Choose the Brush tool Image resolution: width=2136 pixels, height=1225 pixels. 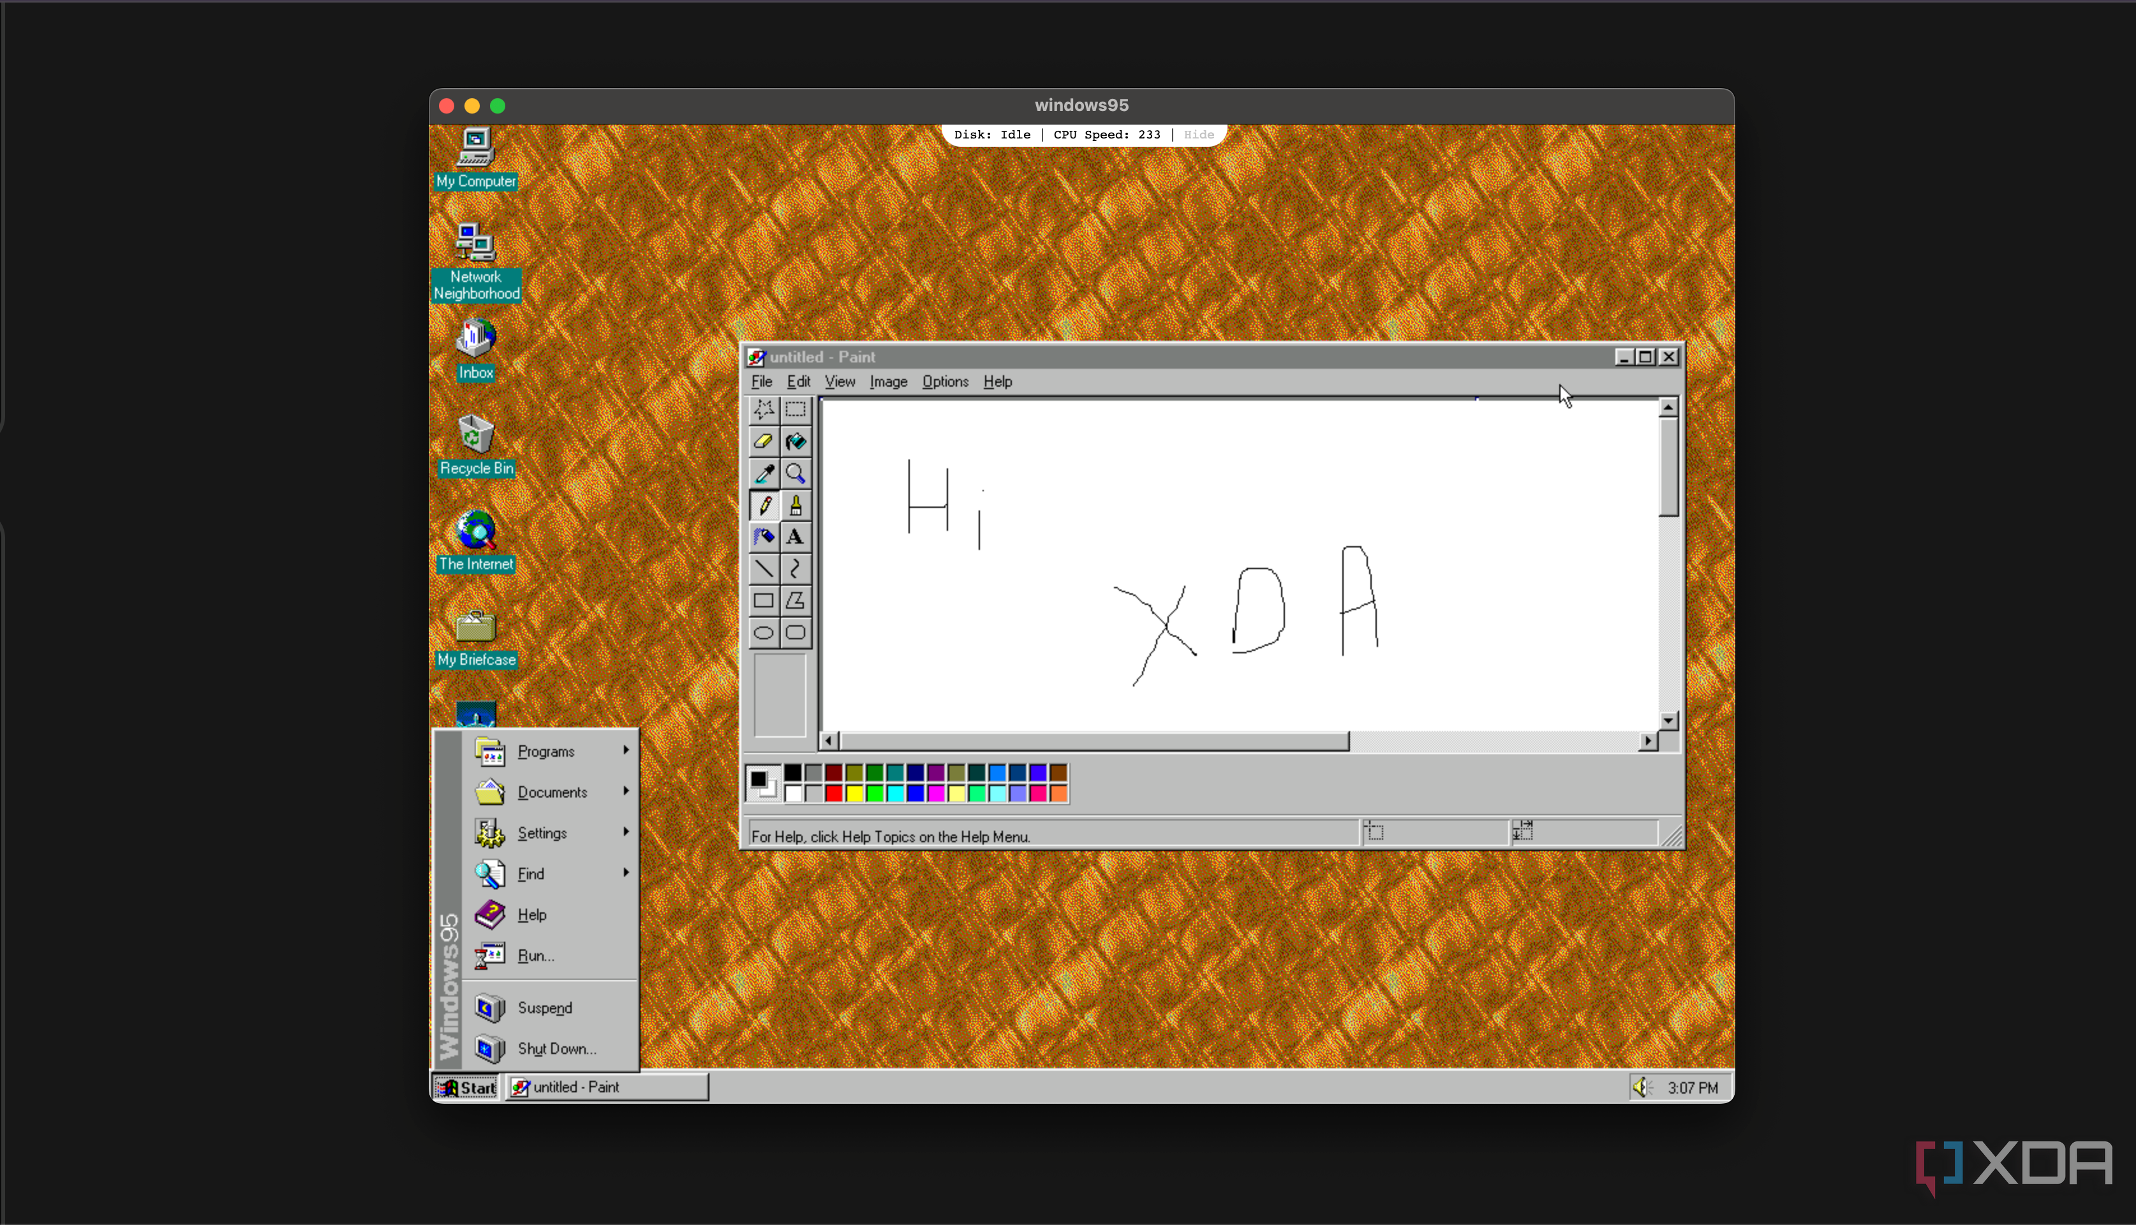pos(795,505)
